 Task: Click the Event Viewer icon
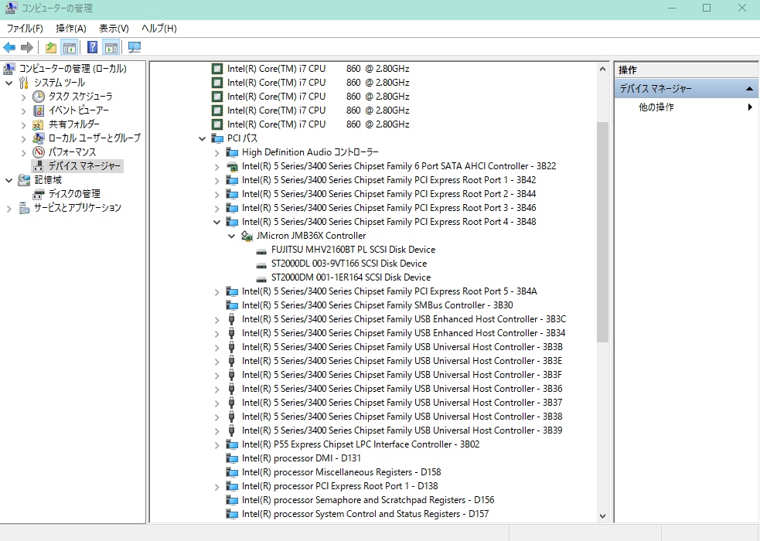[39, 111]
